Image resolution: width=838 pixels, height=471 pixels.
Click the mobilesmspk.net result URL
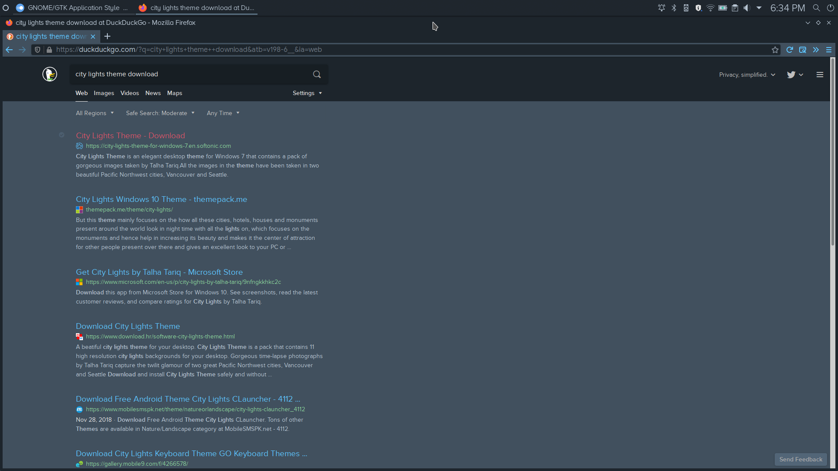click(196, 410)
